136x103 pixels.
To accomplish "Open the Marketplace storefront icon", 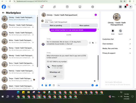I will click(80, 7).
